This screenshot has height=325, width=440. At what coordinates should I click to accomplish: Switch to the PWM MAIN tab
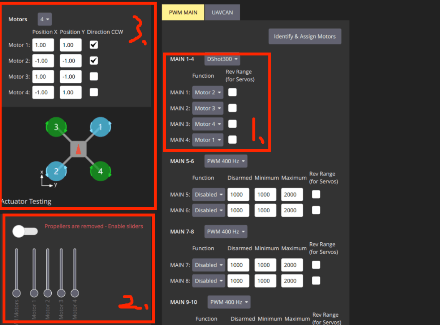pyautogui.click(x=183, y=12)
